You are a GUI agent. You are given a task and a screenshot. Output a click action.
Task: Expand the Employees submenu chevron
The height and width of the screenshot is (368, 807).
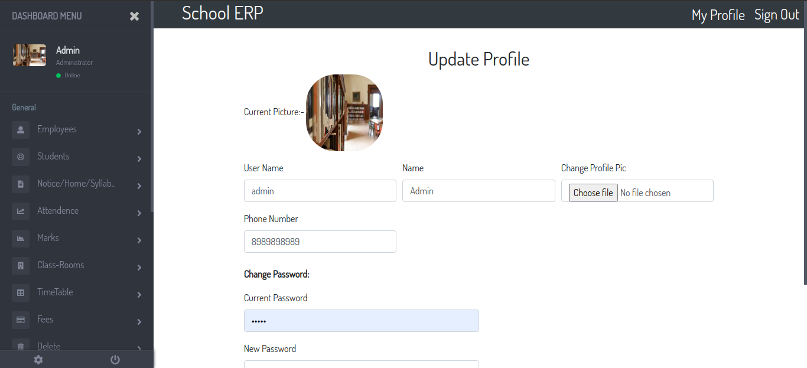[x=139, y=132]
